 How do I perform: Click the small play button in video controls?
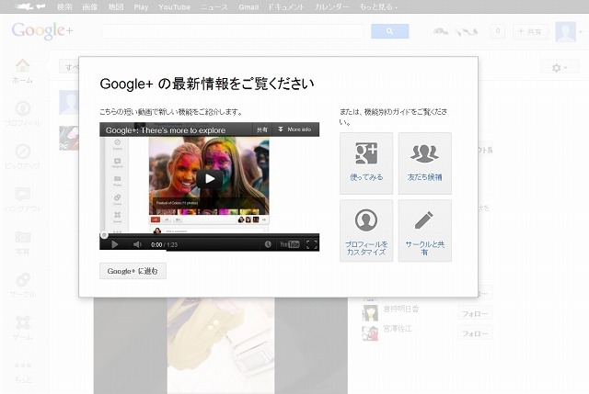(x=114, y=244)
